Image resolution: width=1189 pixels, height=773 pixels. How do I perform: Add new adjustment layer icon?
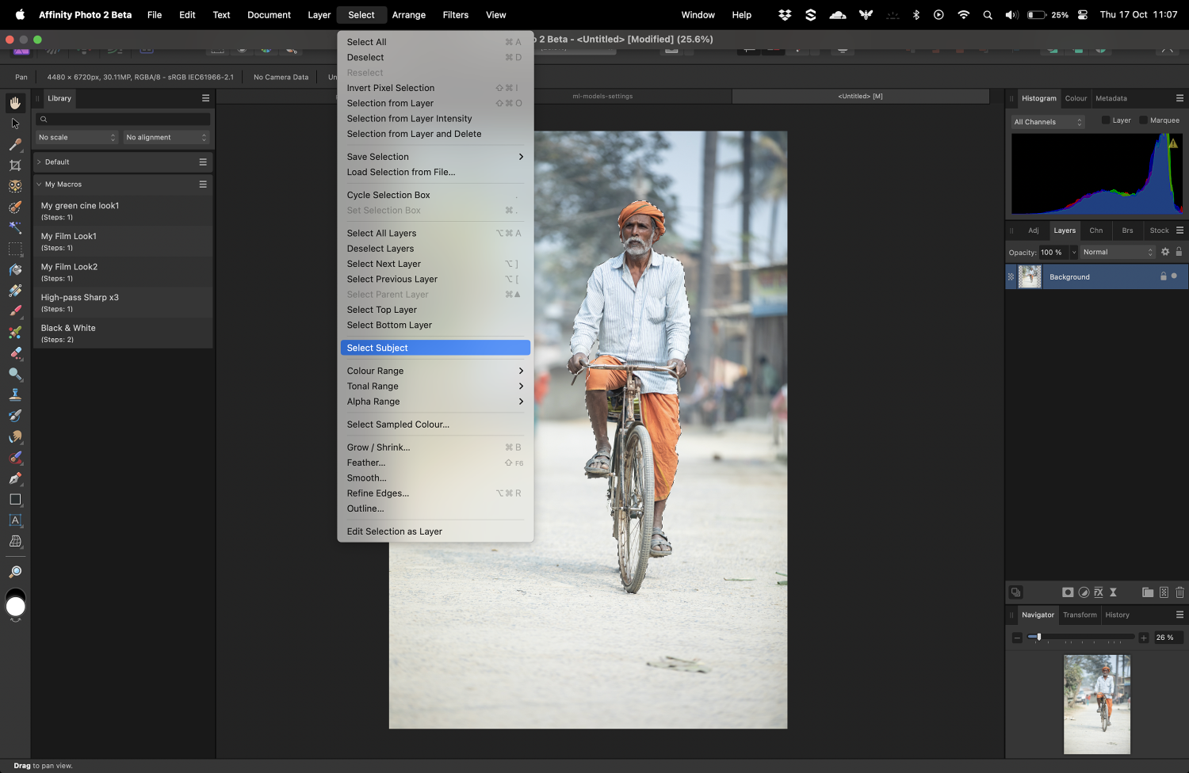(x=1084, y=592)
